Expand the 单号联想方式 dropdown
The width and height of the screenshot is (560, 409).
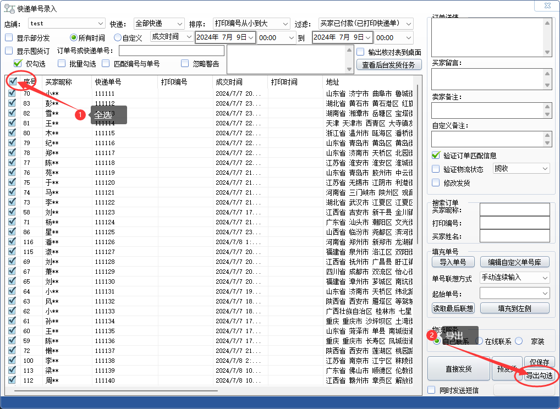pos(514,278)
